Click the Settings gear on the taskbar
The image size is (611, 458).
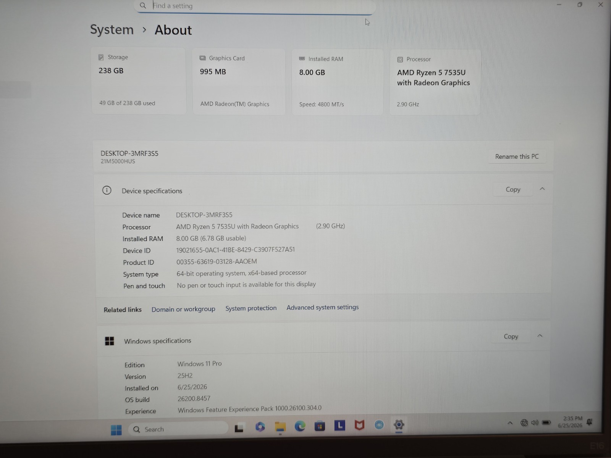[x=399, y=425]
